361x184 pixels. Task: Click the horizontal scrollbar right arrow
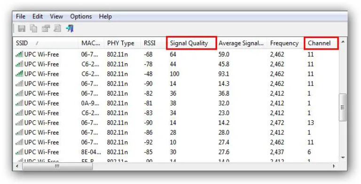334,166
